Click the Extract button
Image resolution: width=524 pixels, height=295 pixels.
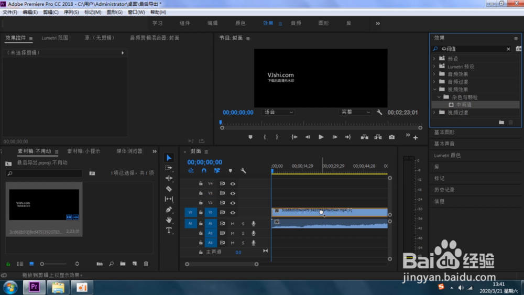click(x=378, y=137)
